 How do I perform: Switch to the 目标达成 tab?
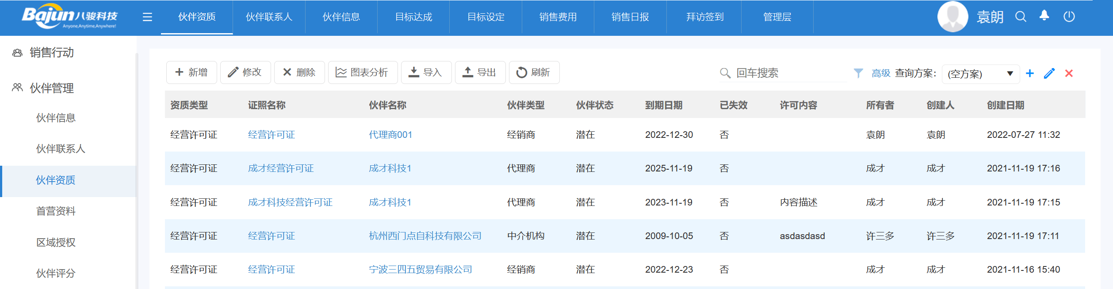click(x=413, y=17)
